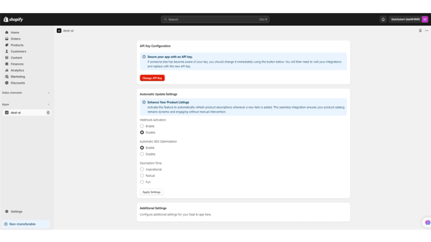Viewport: 431px width, 242px height.
Task: Click the Customers person icon
Action: coord(7,51)
